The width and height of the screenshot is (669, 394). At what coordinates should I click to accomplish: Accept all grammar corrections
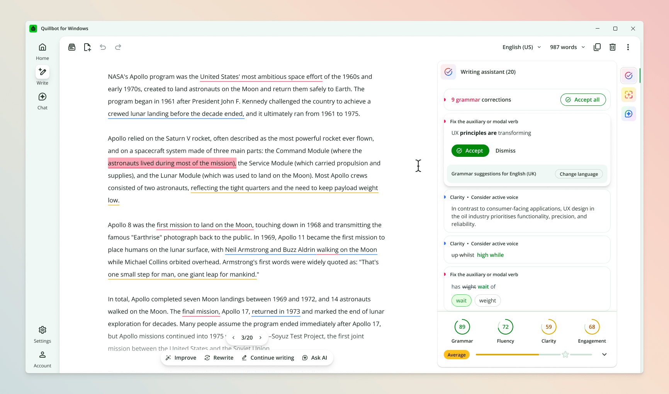[583, 100]
